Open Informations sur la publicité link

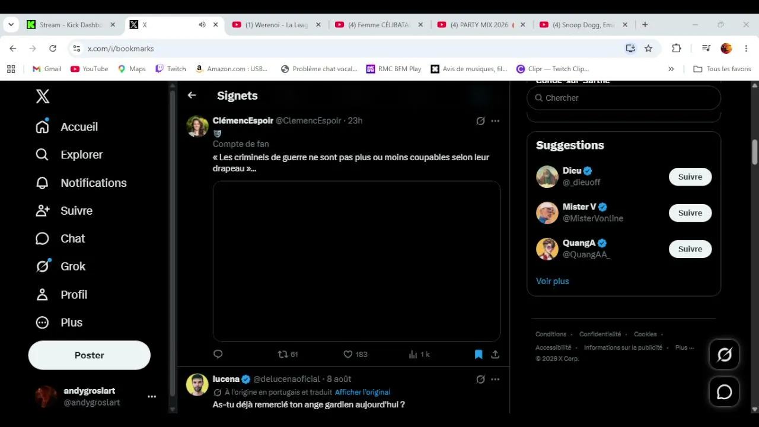click(x=623, y=348)
